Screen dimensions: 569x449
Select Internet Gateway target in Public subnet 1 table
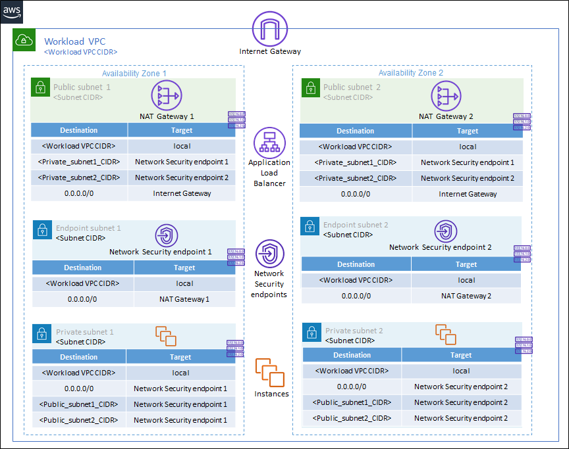pyautogui.click(x=182, y=193)
